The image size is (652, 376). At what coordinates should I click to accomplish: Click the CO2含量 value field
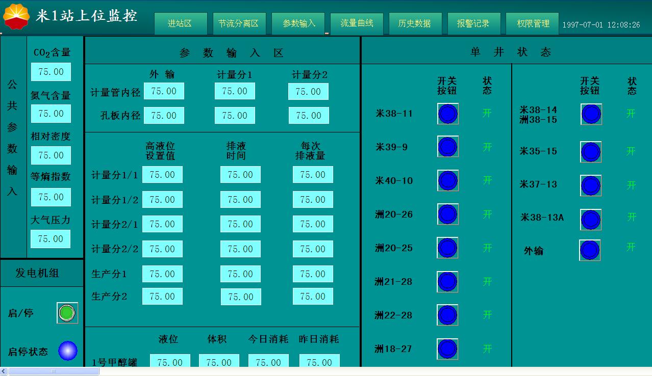(51, 72)
